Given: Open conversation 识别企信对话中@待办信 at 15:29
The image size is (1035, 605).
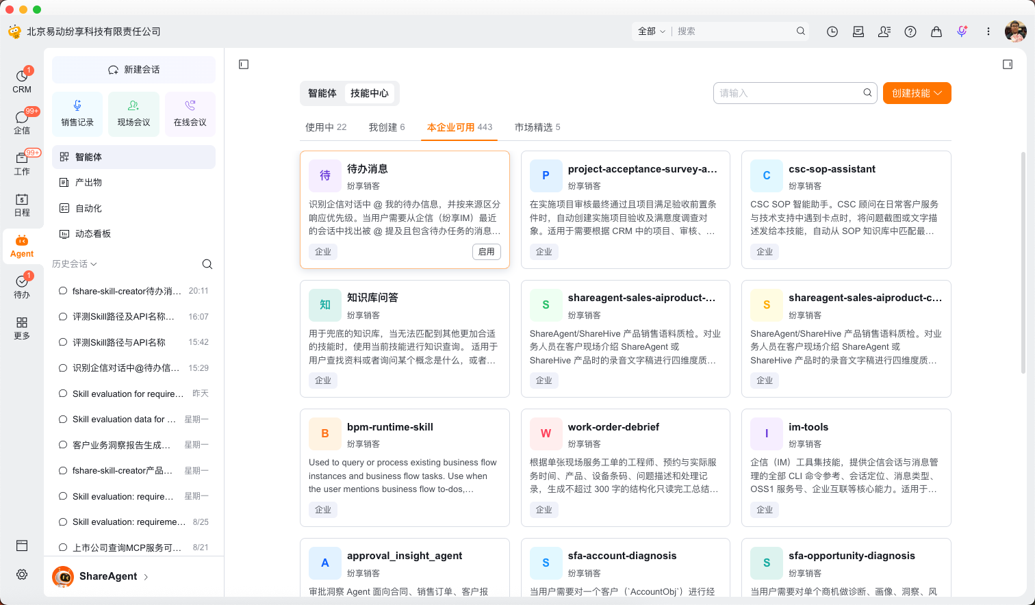Looking at the screenshot, I should point(133,368).
